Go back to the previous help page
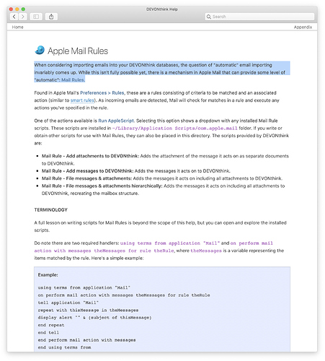325x361 pixels. pos(14,17)
